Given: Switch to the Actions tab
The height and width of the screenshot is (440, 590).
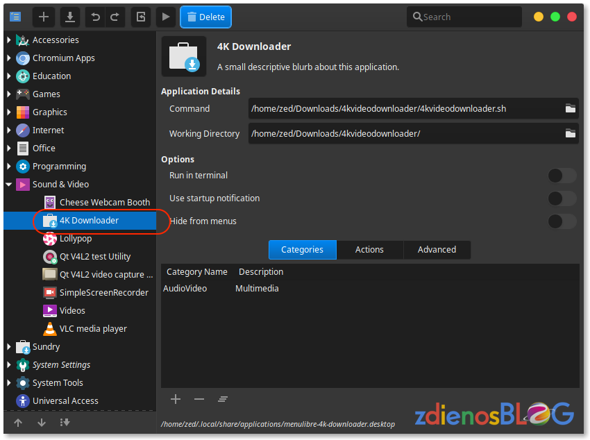Looking at the screenshot, I should click(369, 250).
